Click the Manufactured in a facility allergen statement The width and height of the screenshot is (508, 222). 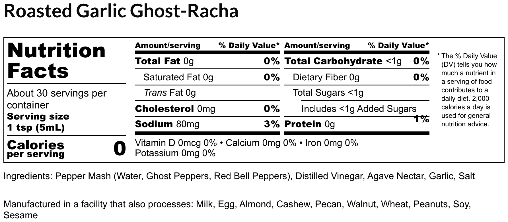pyautogui.click(x=237, y=204)
